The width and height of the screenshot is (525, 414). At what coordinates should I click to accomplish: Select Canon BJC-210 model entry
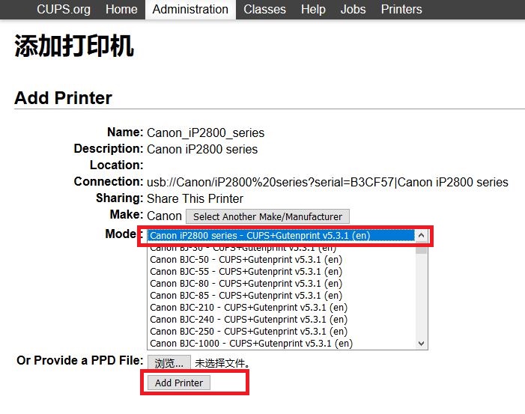281,307
